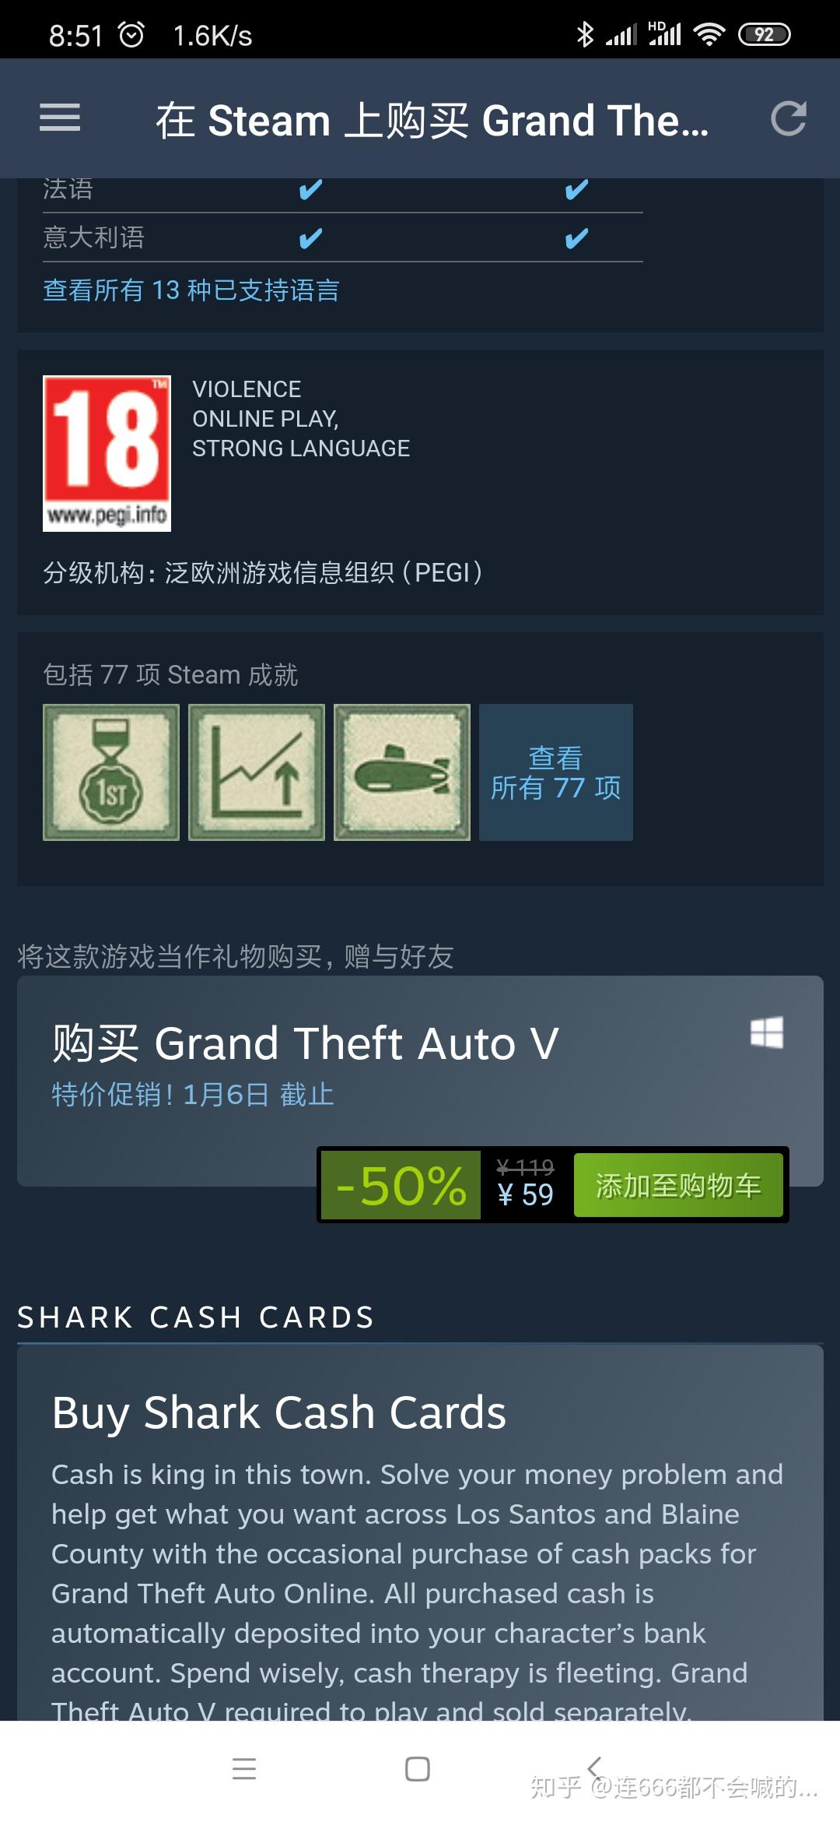Tap the Android back arrow

click(594, 1767)
